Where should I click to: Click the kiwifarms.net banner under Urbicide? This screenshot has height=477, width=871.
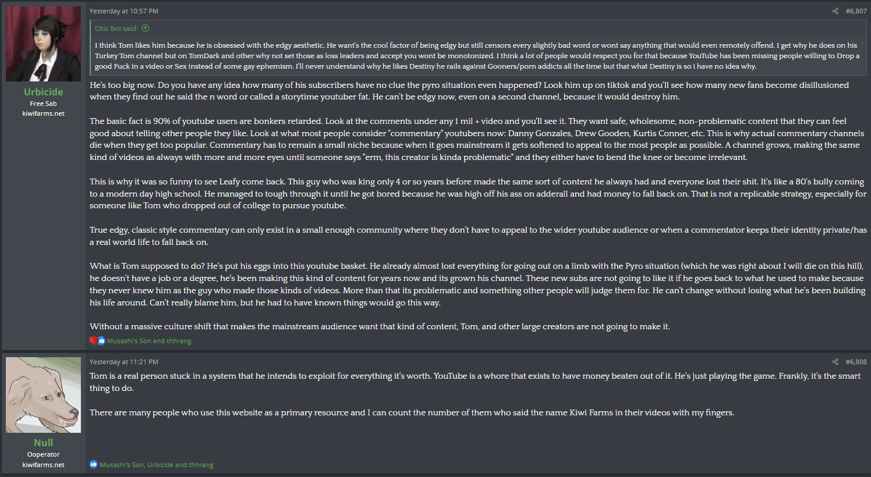[x=44, y=113]
